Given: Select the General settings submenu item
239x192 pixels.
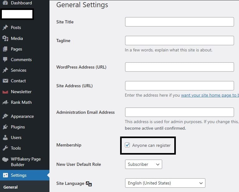Looking at the screenshot, I should 10,187.
